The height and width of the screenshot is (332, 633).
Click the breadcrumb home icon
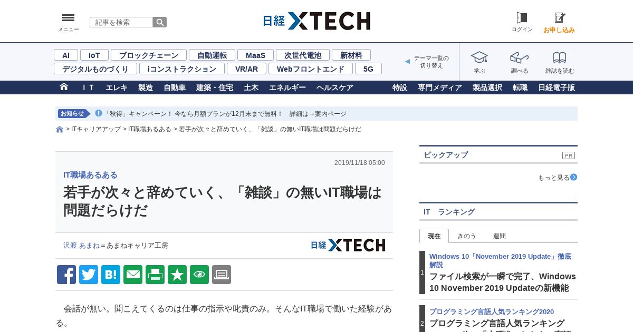60,130
